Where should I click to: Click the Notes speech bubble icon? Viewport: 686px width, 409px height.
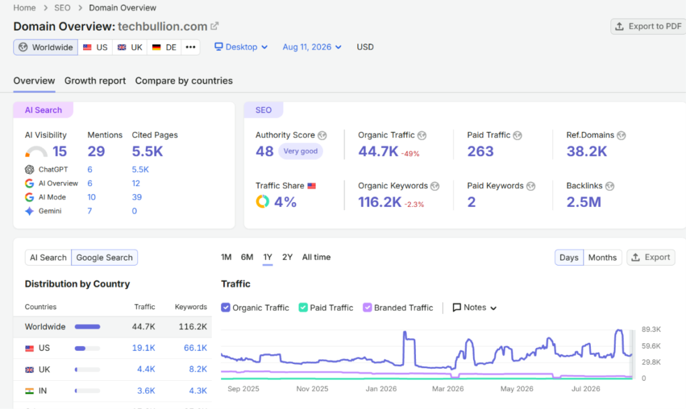457,308
